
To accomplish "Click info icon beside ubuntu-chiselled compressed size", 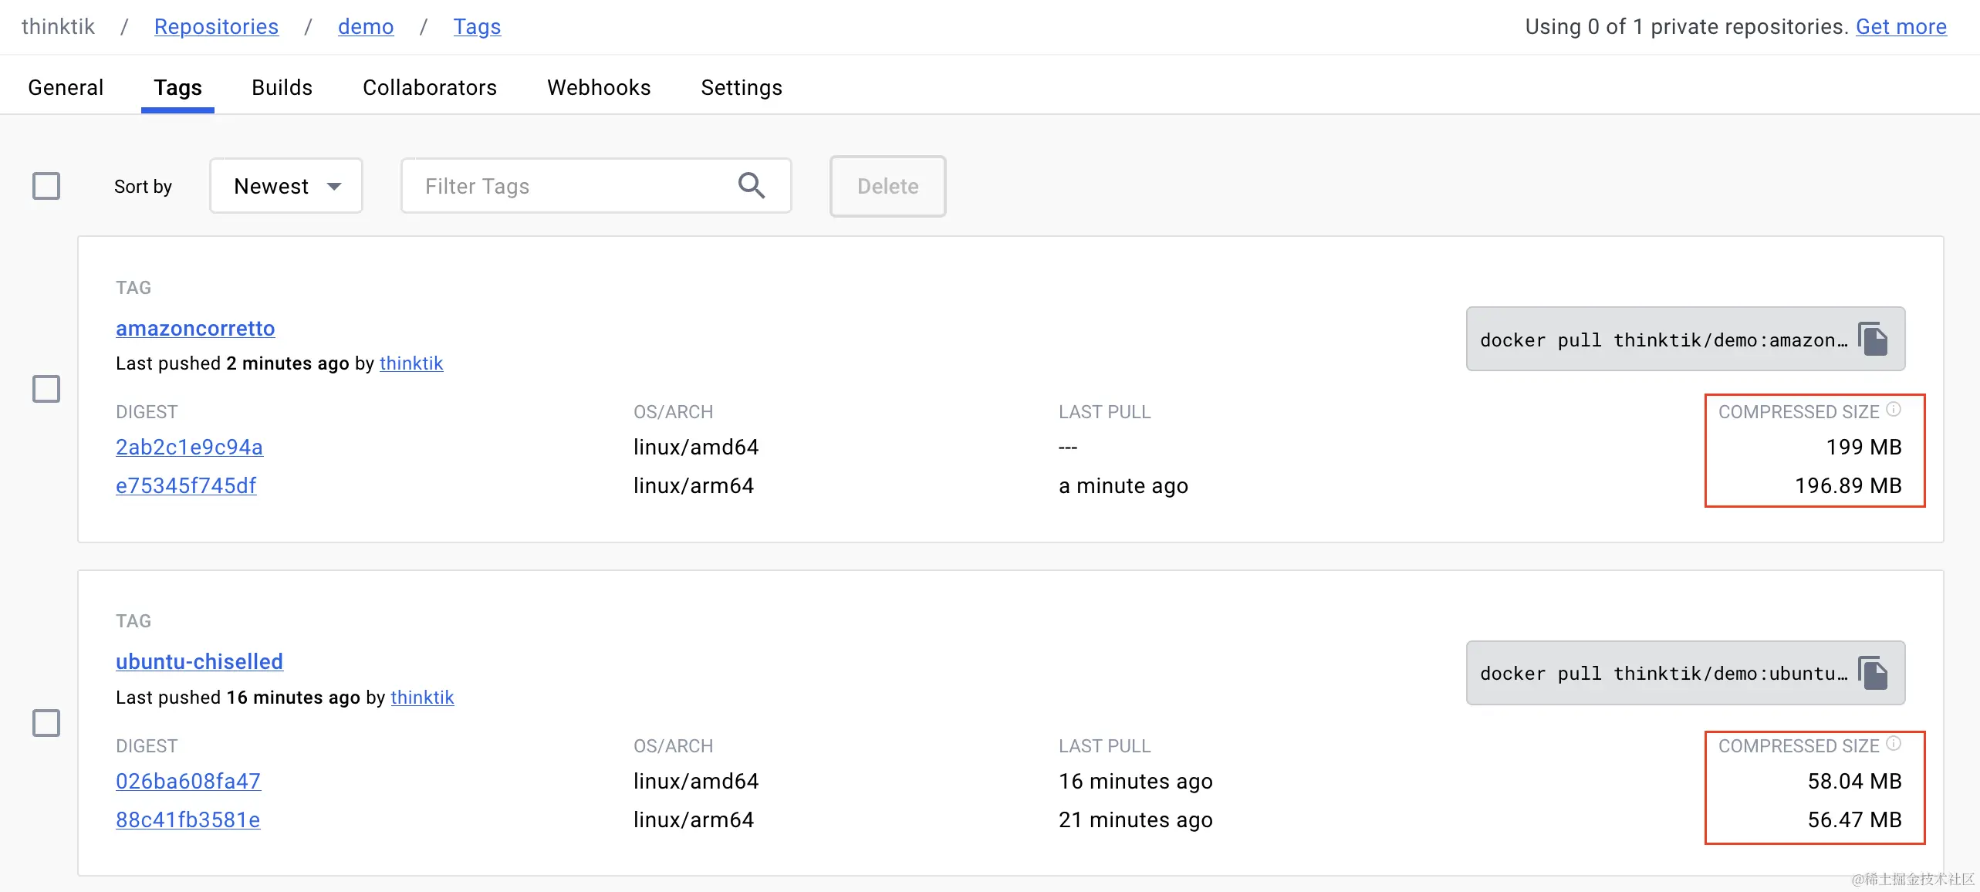I will (x=1894, y=744).
